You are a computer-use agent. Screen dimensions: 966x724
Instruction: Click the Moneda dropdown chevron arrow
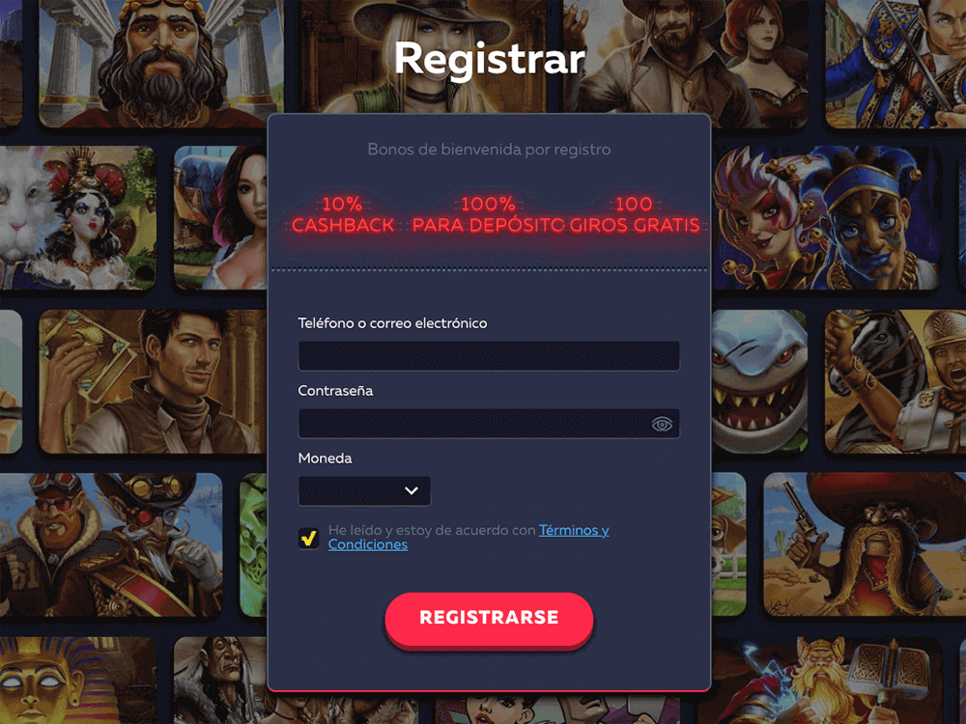[412, 490]
